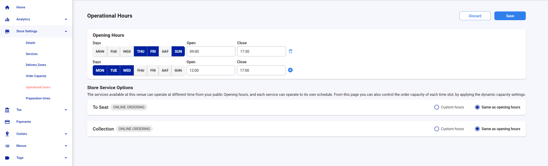Click the 09:00 Open time field

[x=211, y=51]
